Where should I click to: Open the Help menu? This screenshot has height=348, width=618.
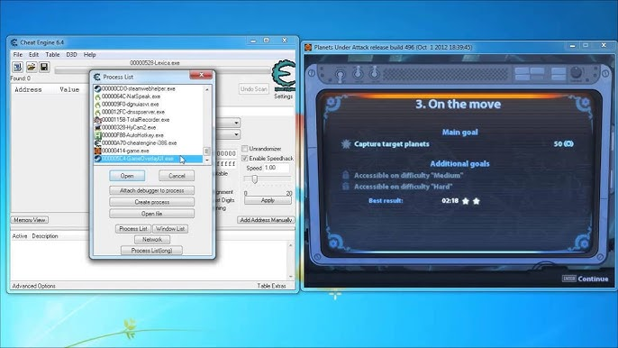pos(89,54)
